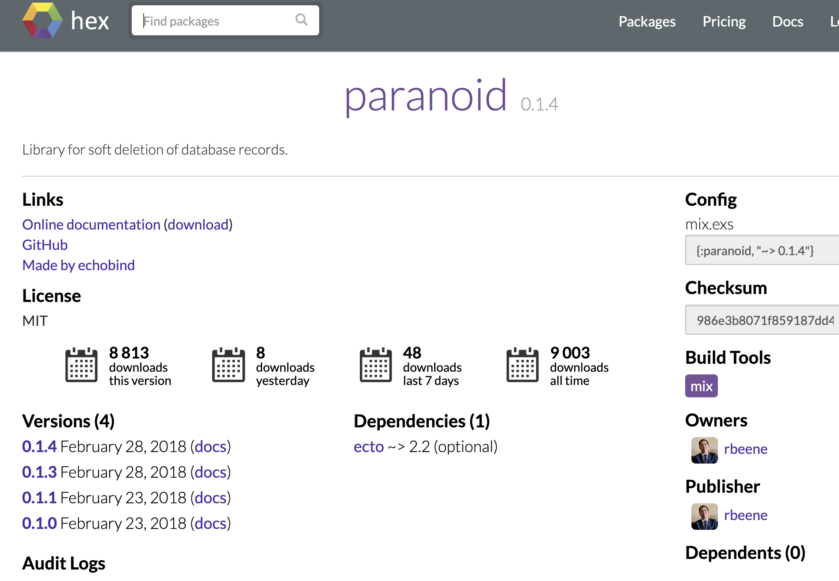Image resolution: width=839 pixels, height=581 pixels.
Task: Focus the Find packages search field
Action: pos(225,20)
